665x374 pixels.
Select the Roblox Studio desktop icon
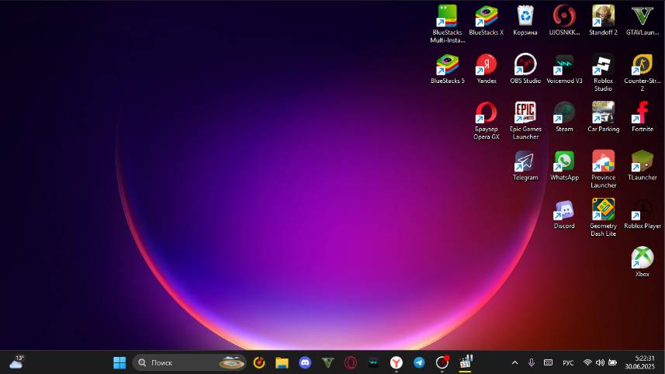[x=604, y=72]
